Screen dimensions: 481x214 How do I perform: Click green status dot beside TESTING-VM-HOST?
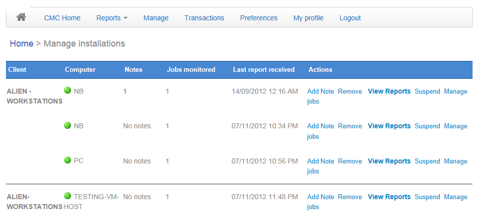click(68, 196)
